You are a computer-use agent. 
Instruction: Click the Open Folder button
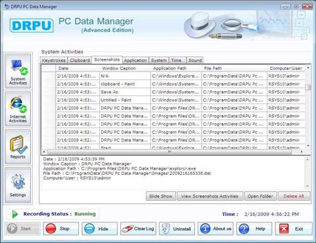point(260,196)
